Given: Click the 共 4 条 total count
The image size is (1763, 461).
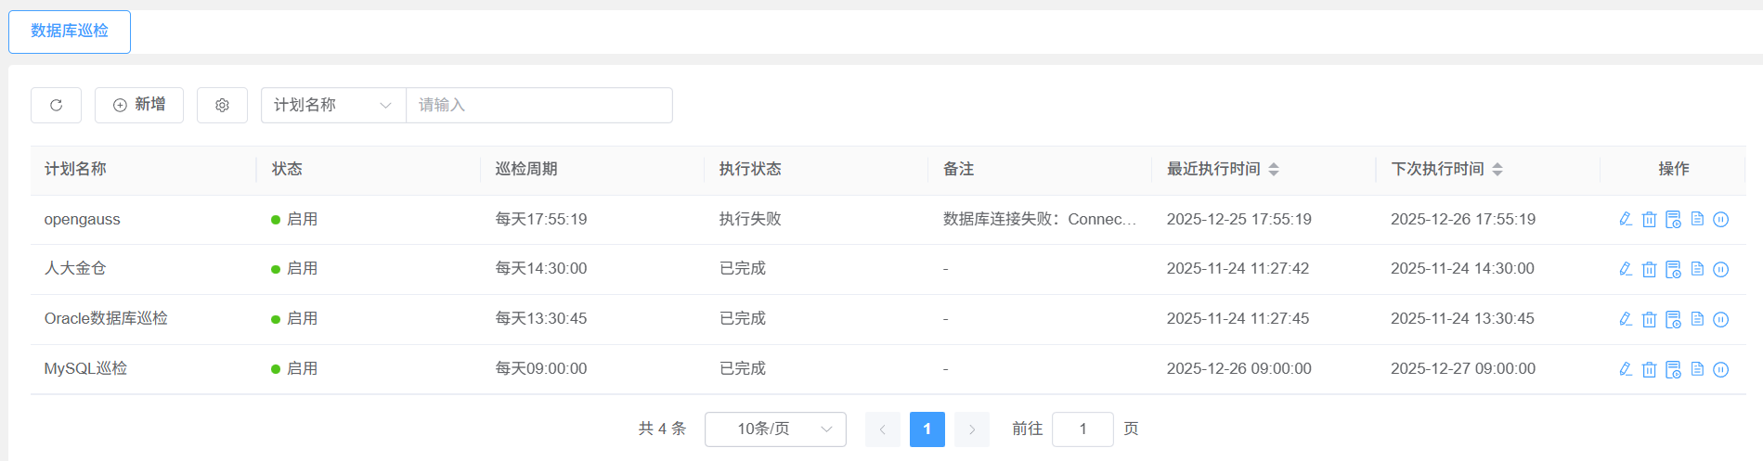Looking at the screenshot, I should (x=662, y=429).
